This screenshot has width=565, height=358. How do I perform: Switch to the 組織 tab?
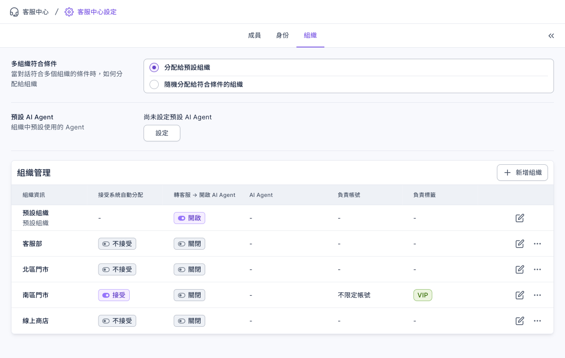[310, 35]
